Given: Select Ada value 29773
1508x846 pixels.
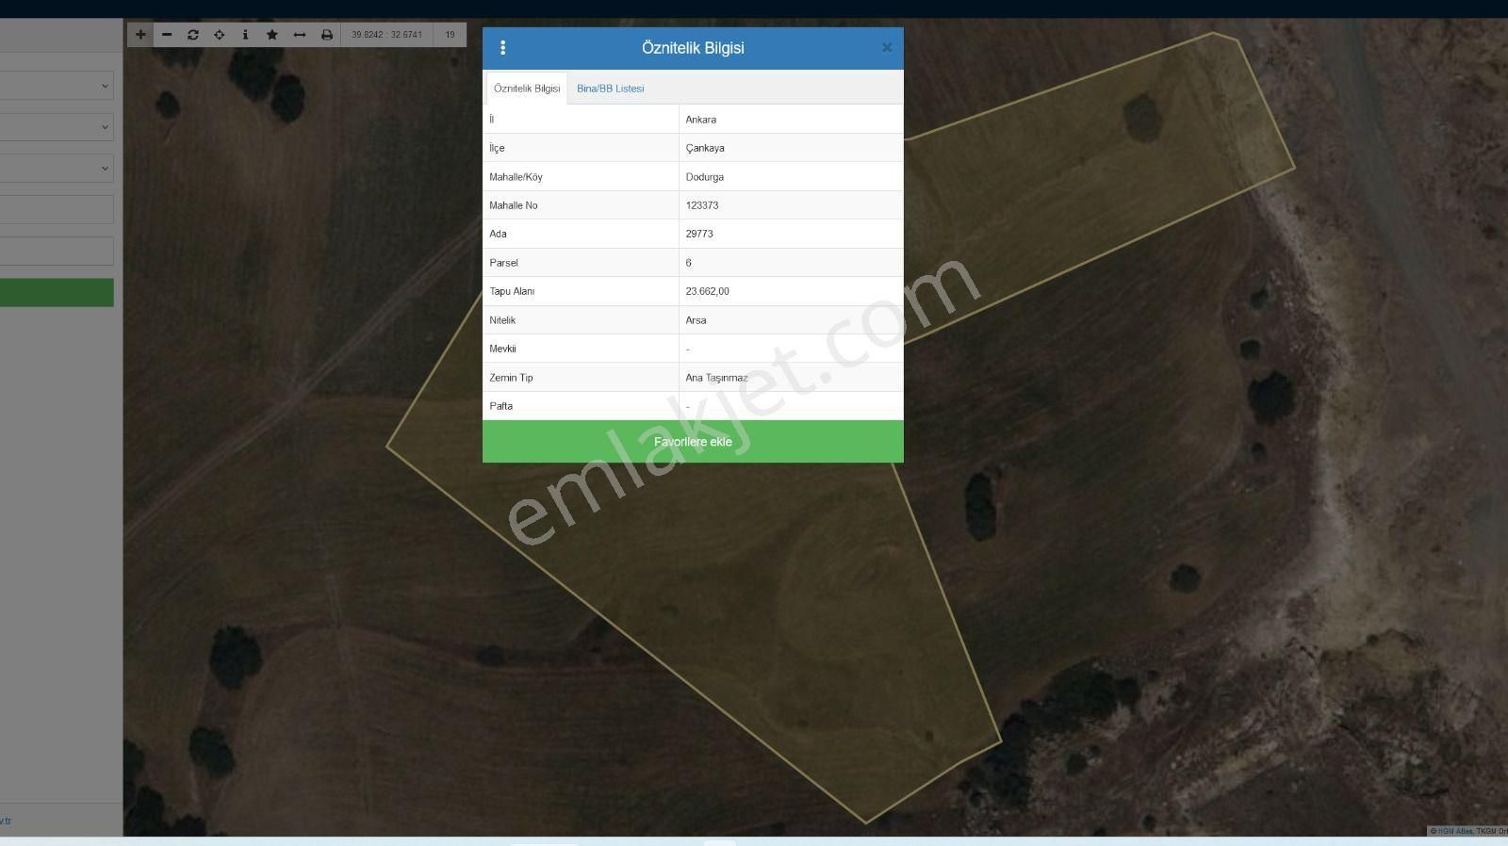Looking at the screenshot, I should (699, 234).
